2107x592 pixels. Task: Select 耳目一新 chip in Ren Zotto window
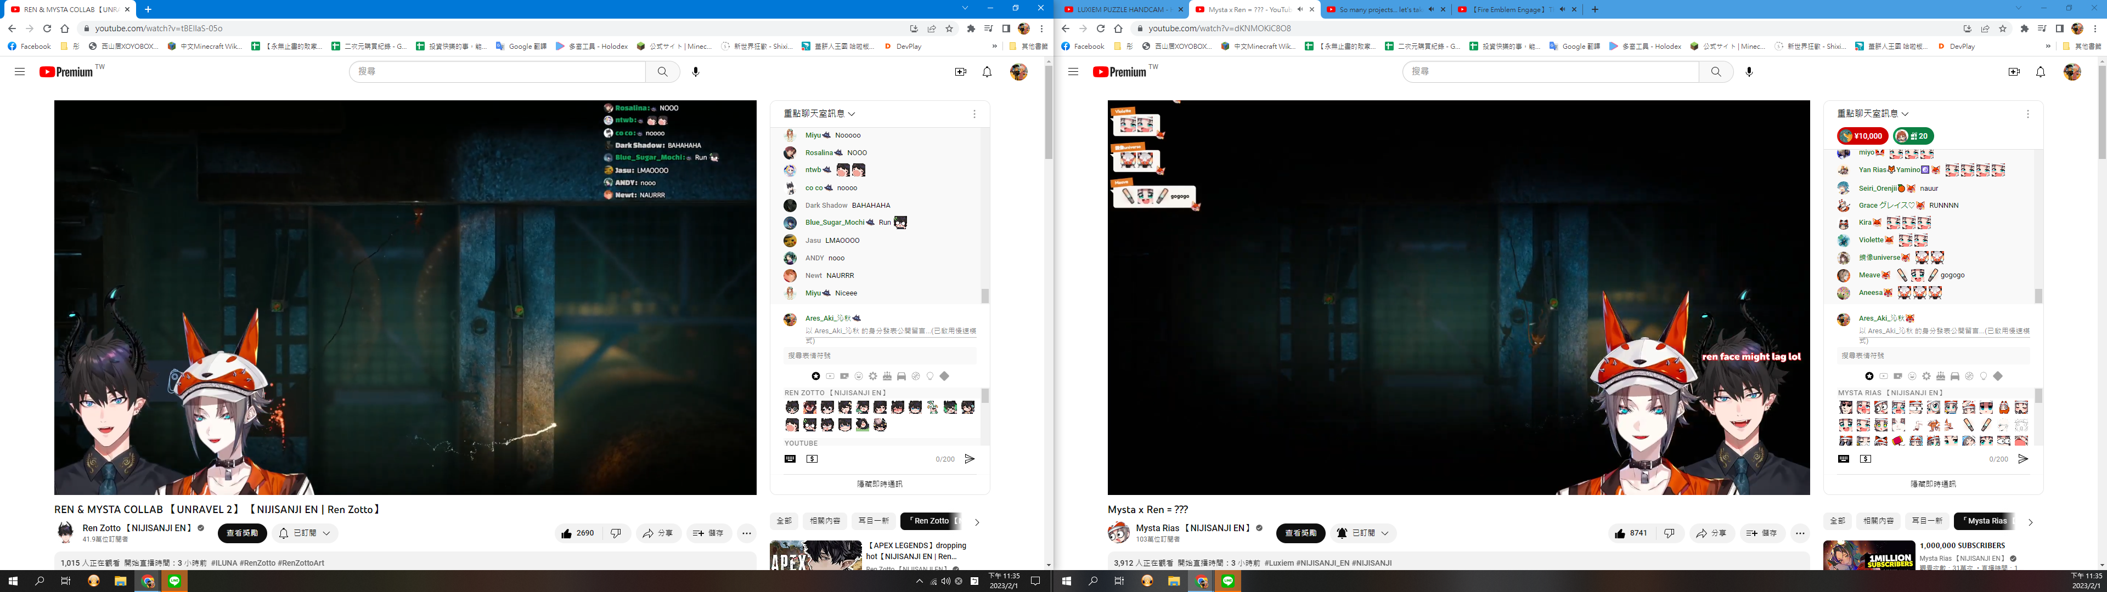tap(873, 521)
